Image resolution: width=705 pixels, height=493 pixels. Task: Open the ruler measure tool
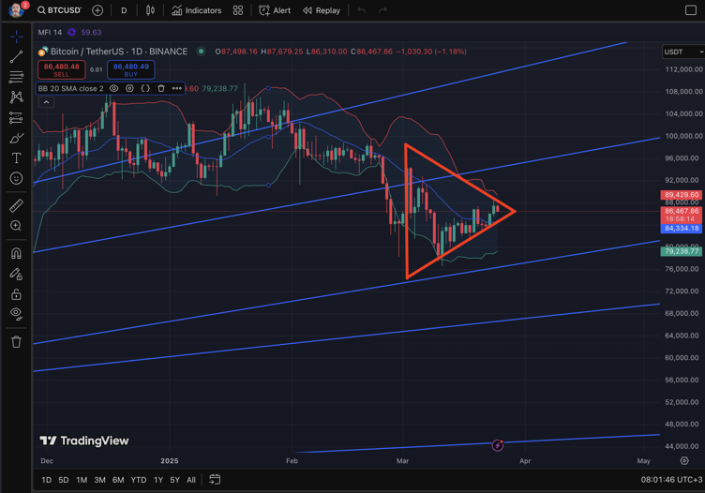coord(16,205)
